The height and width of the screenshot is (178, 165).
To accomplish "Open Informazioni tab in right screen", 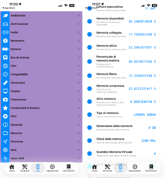I will 151,168.
